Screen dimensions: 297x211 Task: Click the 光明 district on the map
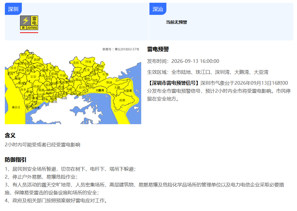pos(39,66)
